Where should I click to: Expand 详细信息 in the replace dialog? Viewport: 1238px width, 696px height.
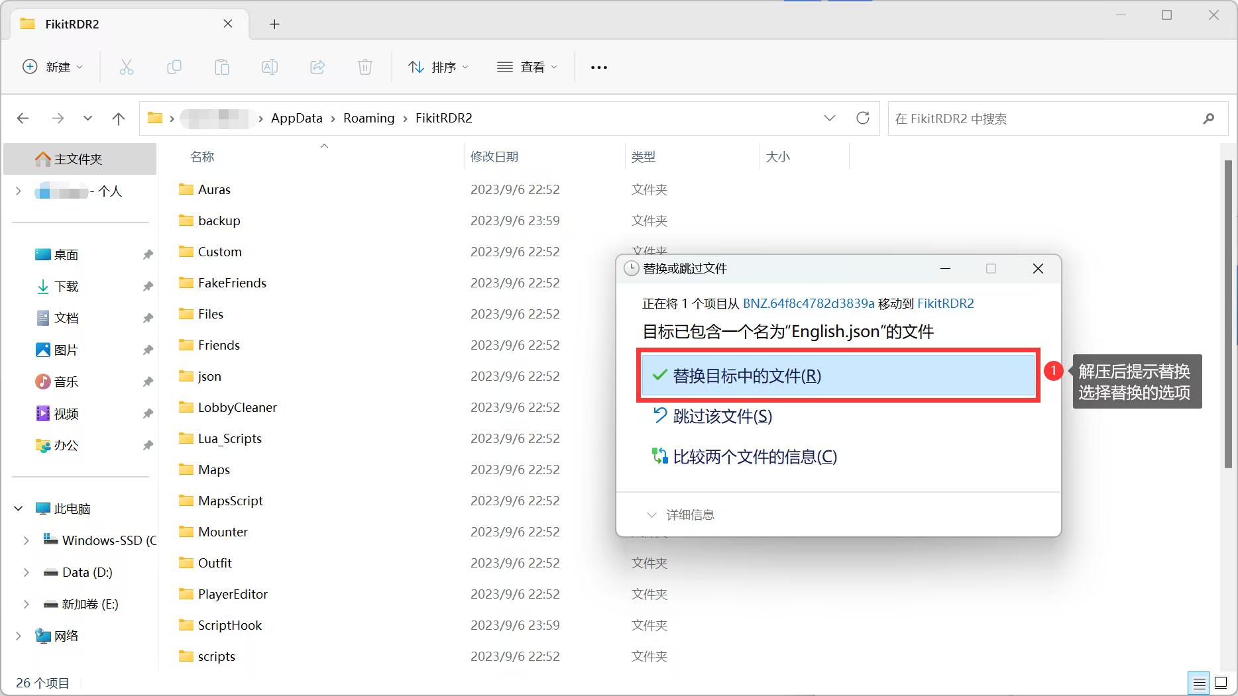(x=681, y=515)
